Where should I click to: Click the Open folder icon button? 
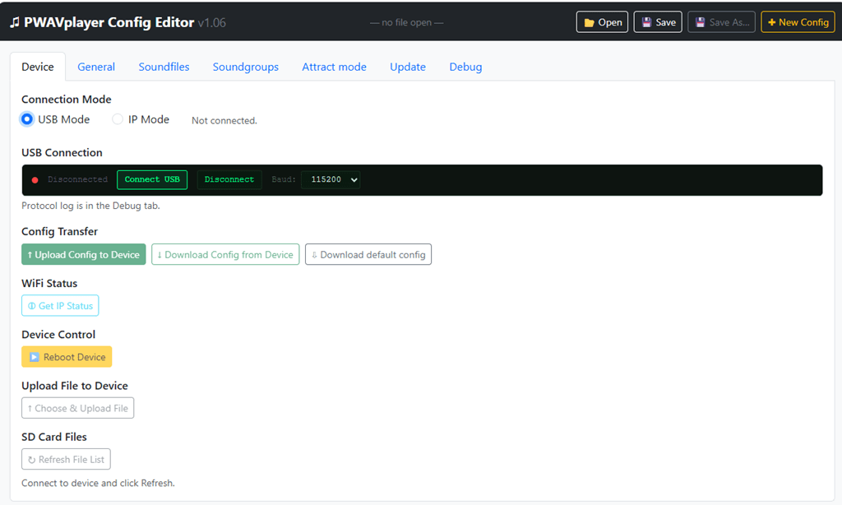(602, 22)
